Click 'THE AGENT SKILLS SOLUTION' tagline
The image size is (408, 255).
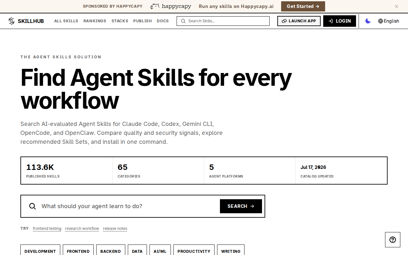[61, 57]
